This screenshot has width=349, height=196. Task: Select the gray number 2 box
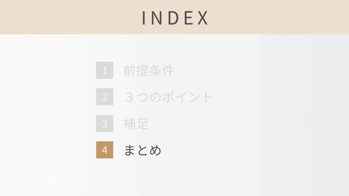coord(105,97)
